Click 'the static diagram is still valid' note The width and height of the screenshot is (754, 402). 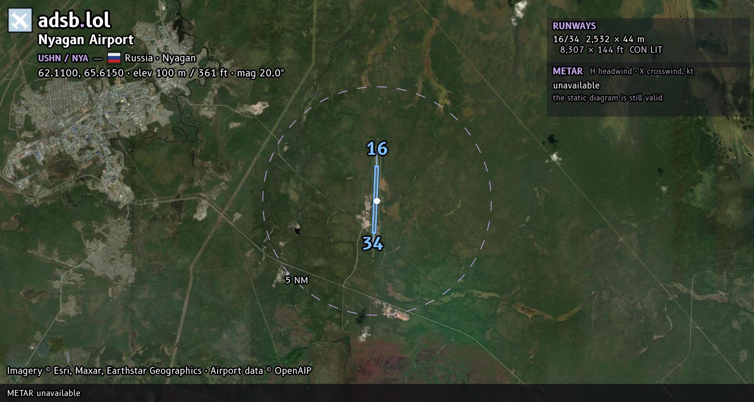[x=608, y=98]
